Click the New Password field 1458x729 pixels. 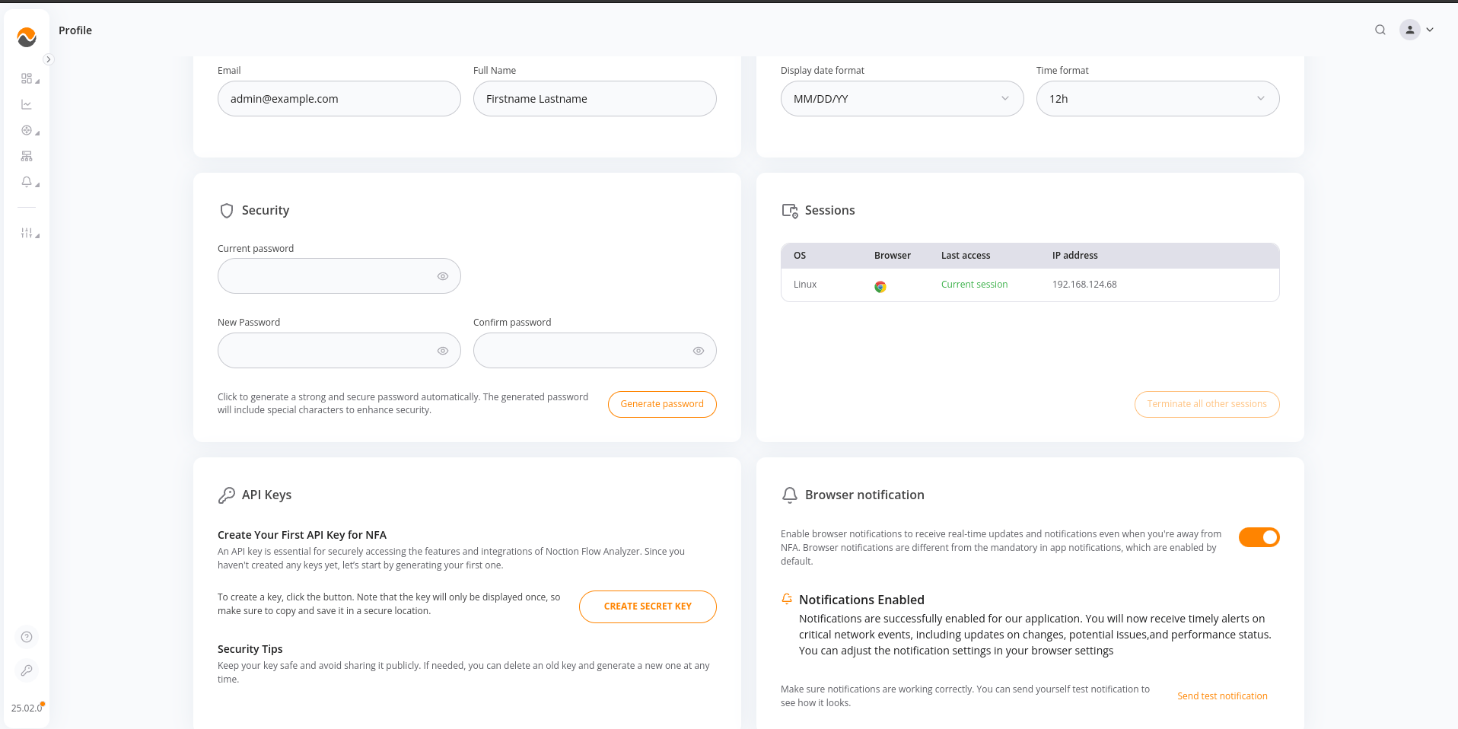[339, 351]
